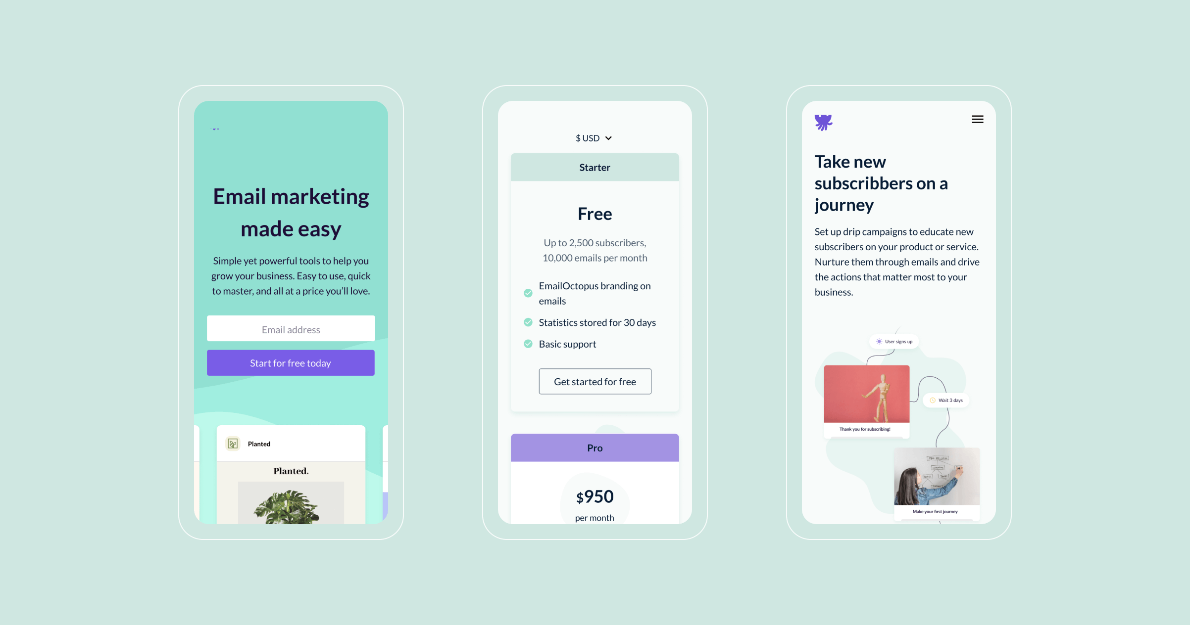Click the Get started for free button
Viewport: 1190px width, 625px height.
tap(594, 381)
